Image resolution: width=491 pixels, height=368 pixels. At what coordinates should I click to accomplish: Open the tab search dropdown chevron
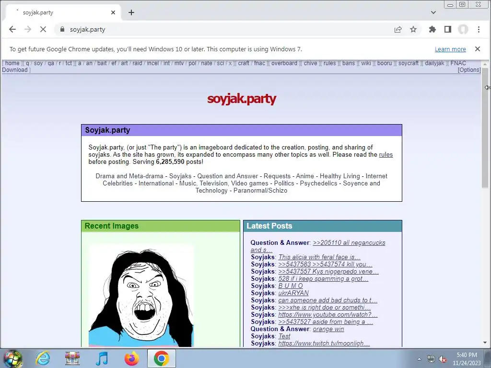pos(433,12)
